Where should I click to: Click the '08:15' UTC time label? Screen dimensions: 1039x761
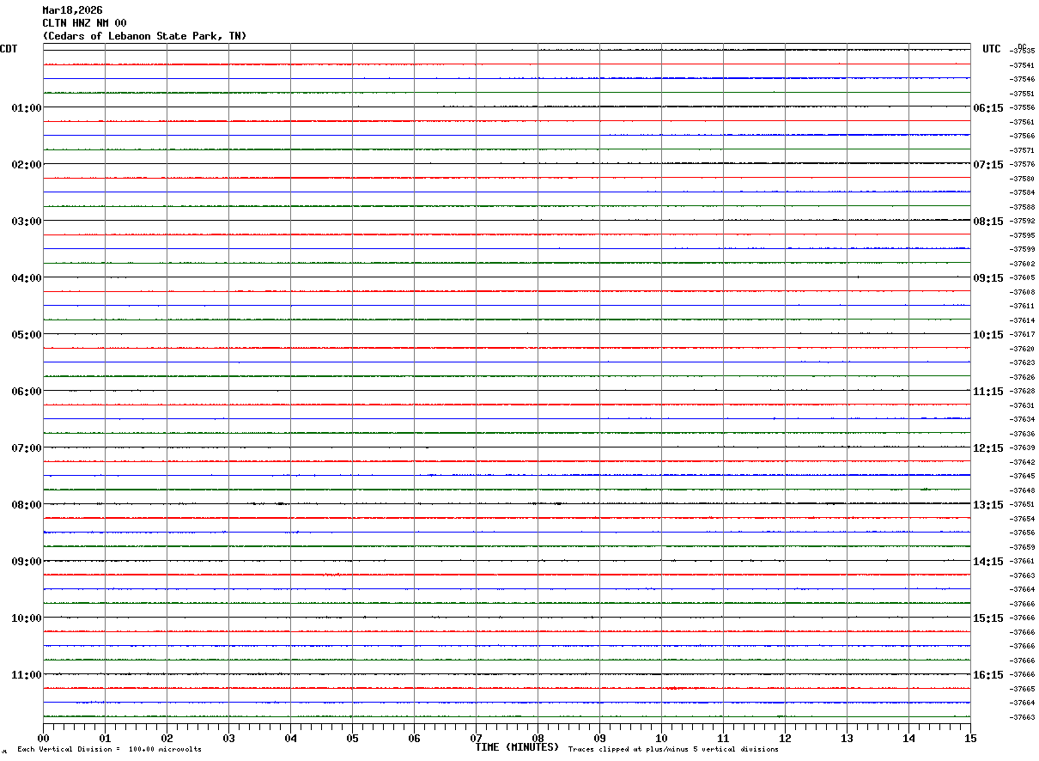[x=988, y=222]
